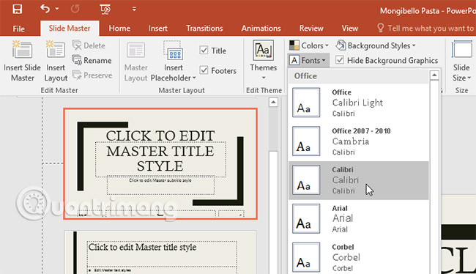Image resolution: width=476 pixels, height=274 pixels.
Task: Select the Arial font theme
Action: [x=358, y=219]
